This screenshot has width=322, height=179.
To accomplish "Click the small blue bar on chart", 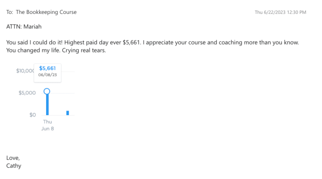I will pos(68,113).
